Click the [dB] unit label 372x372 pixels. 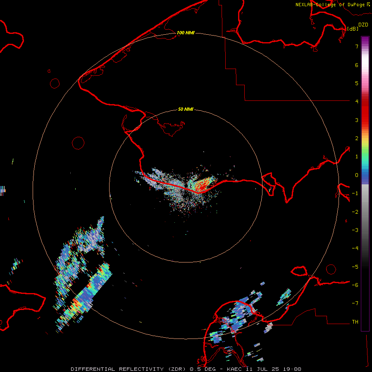(353, 29)
